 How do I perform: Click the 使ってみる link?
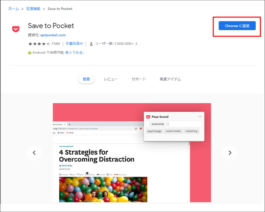pos(75,52)
